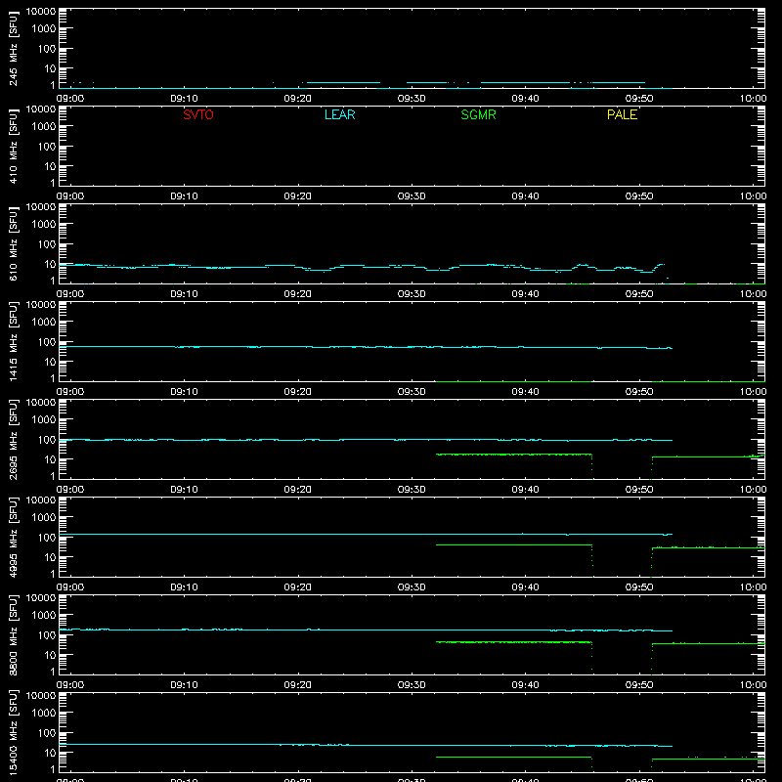Viewport: 782px width, 782px height.
Task: Click the 09:20 time label under the 1415 MHz plot
Action: tap(298, 392)
